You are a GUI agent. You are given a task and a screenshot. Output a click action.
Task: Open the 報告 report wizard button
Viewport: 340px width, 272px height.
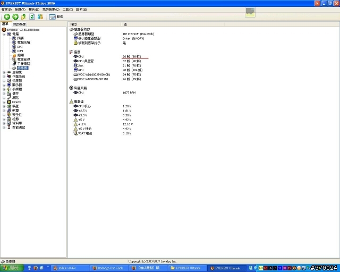[56, 16]
